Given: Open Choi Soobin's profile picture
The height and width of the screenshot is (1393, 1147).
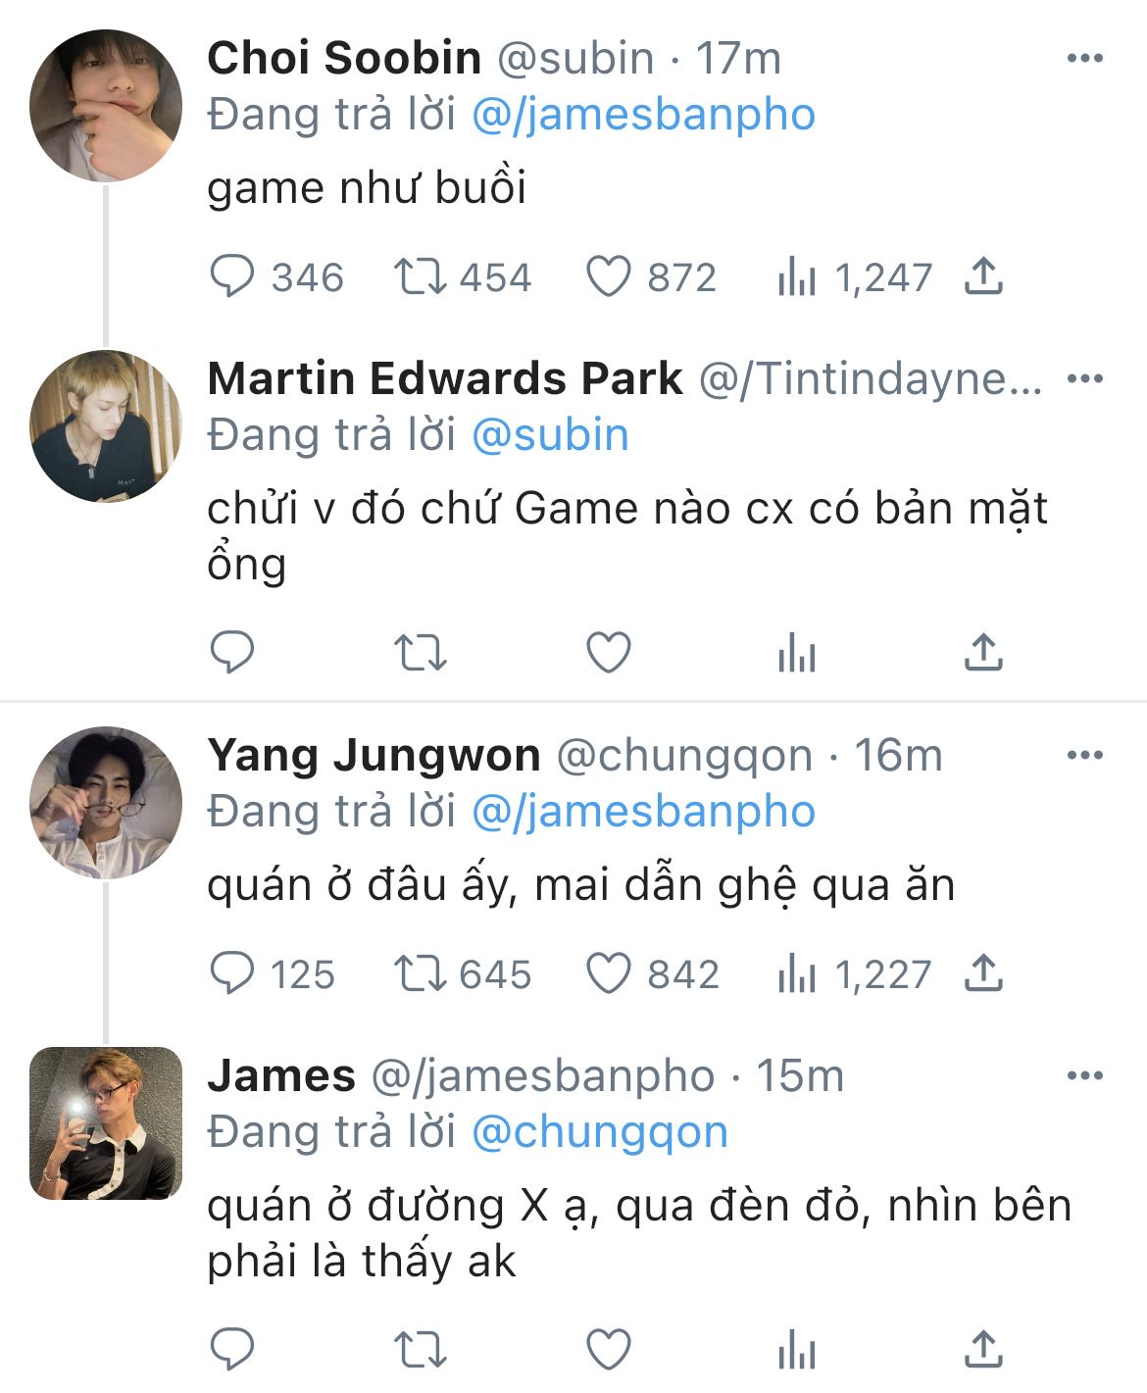Looking at the screenshot, I should (x=106, y=105).
